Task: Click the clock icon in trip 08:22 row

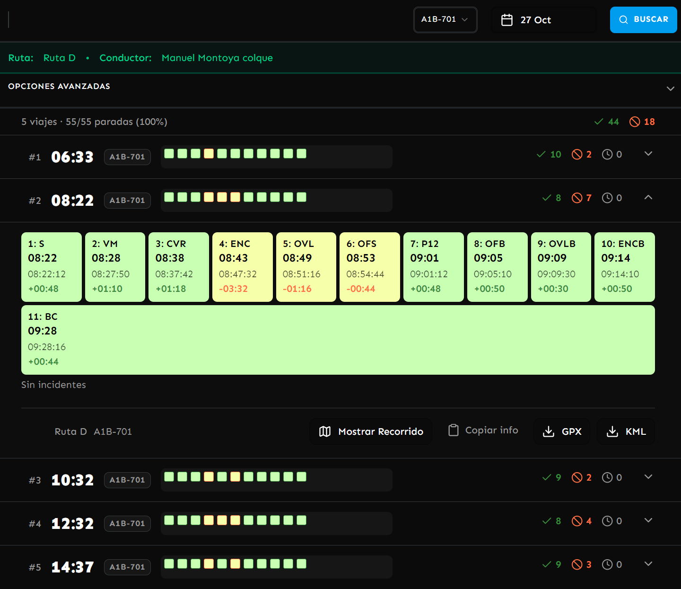Action: click(x=607, y=198)
